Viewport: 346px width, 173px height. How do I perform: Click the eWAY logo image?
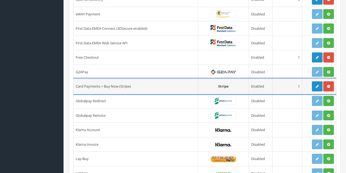point(223,14)
